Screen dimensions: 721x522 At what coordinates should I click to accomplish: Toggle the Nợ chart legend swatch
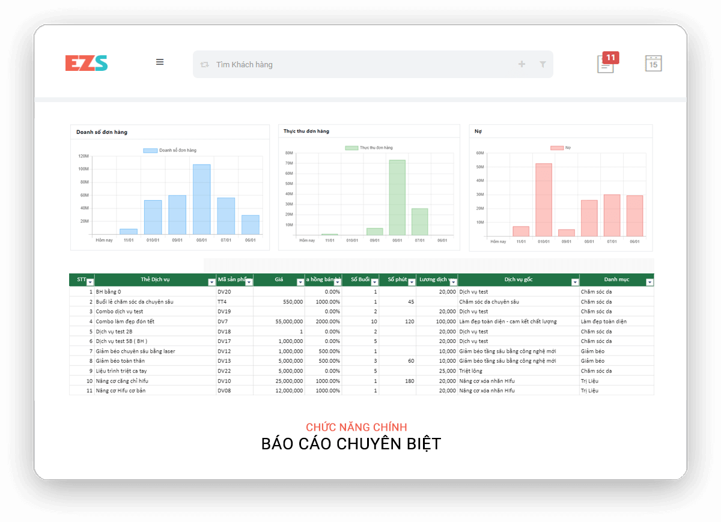pos(557,148)
